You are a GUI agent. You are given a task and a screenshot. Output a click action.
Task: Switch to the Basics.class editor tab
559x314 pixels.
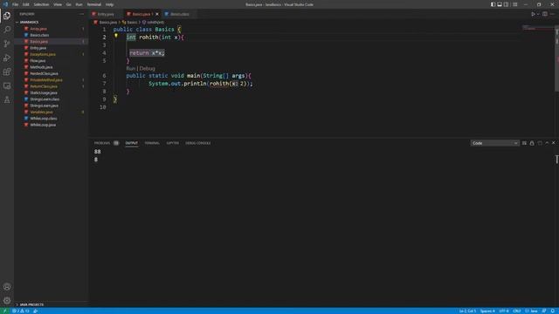coord(179,14)
